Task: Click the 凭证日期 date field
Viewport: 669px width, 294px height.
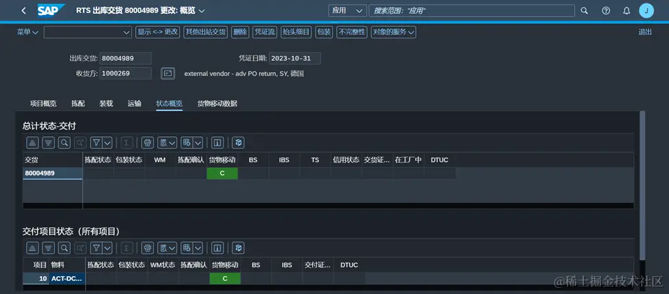Action: click(x=295, y=58)
